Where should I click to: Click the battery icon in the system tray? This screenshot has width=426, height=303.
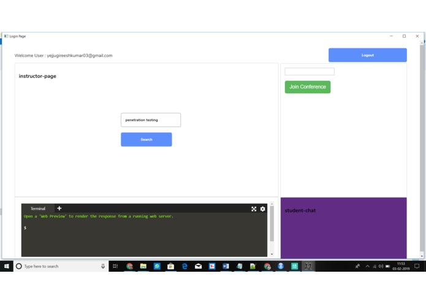tap(388, 266)
